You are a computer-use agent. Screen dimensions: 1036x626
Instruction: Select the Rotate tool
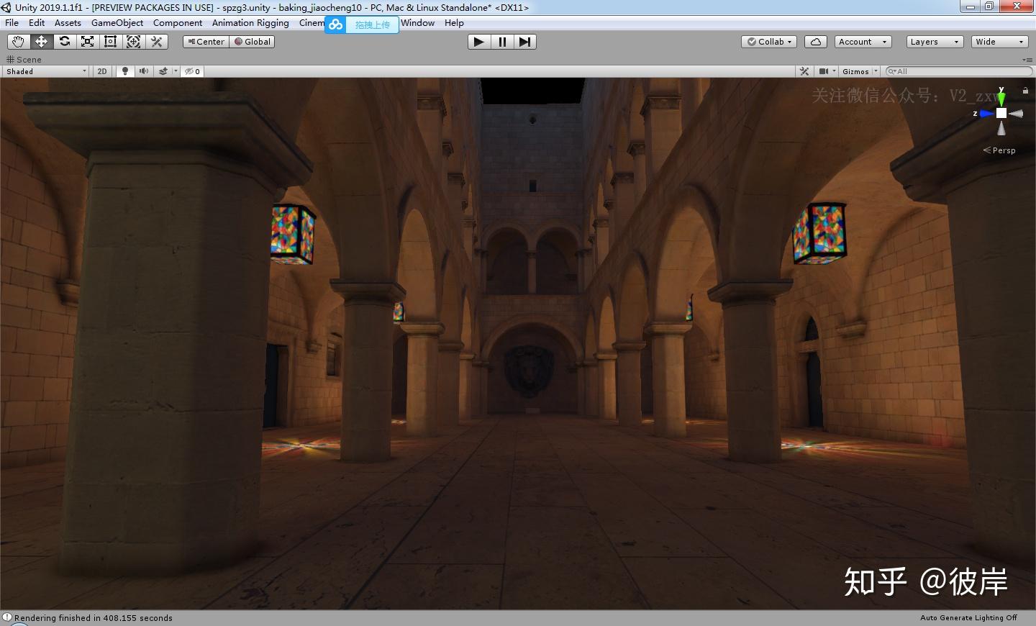click(65, 42)
